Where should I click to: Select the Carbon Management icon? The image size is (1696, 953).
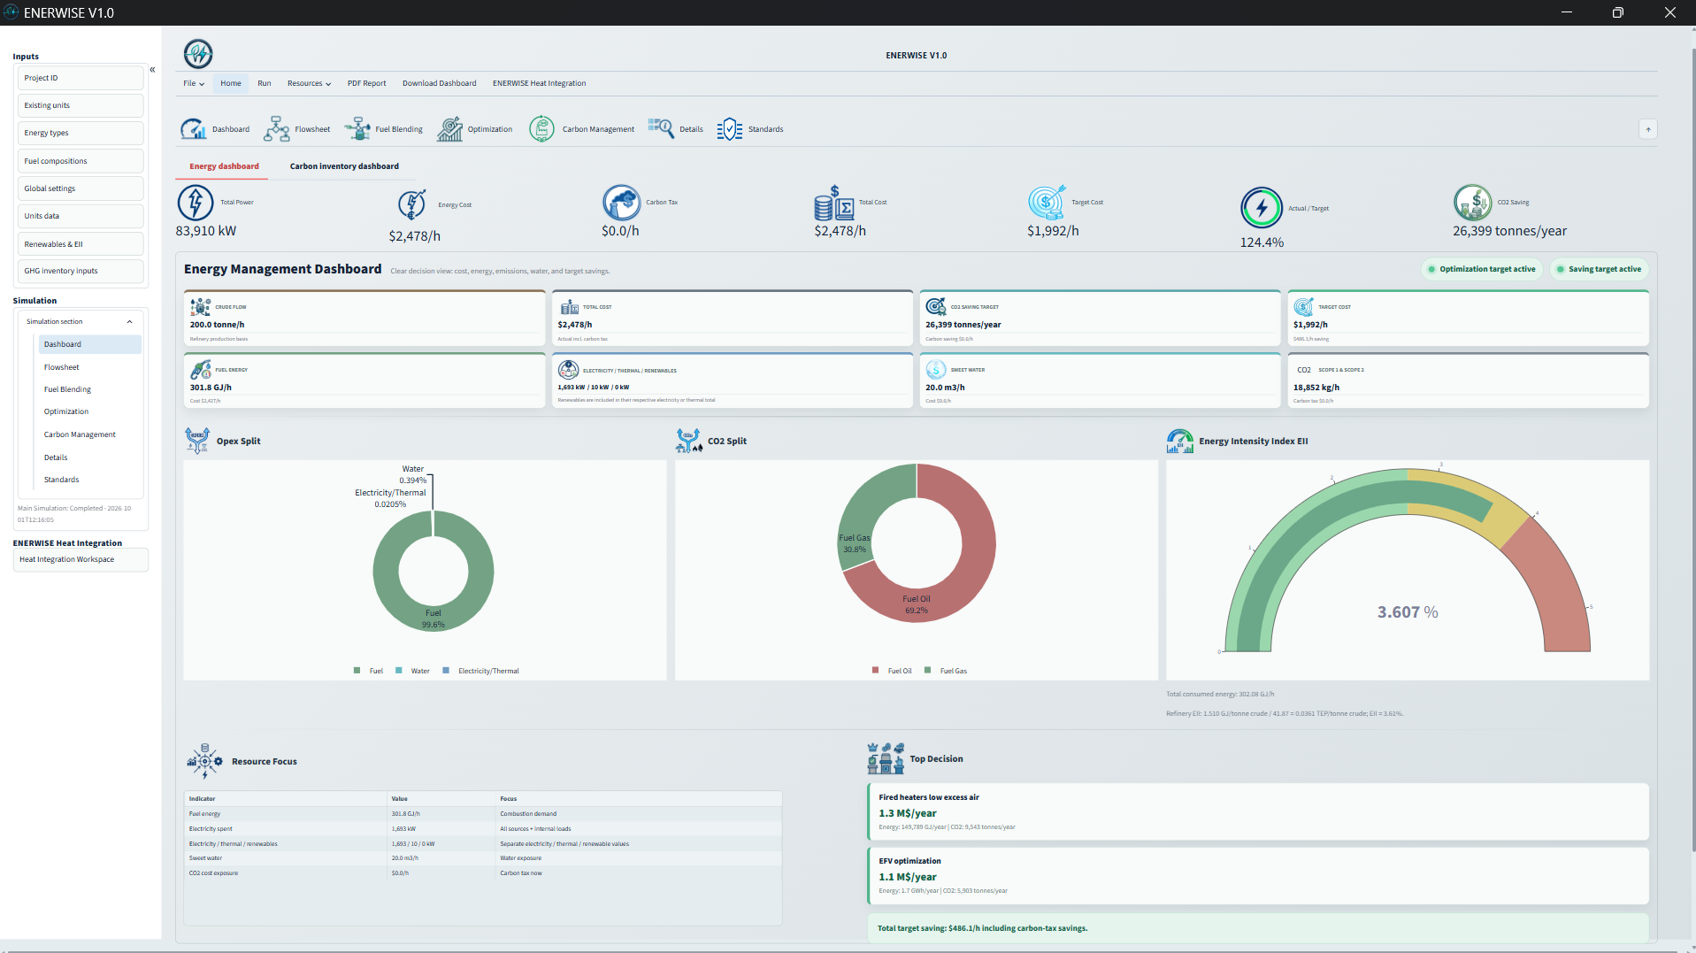541,129
